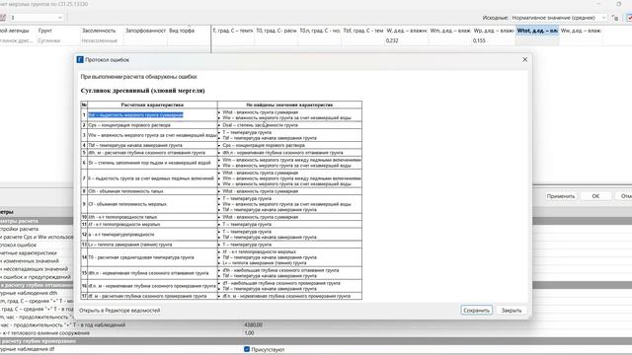Toggle the Присутствуют checkbox
The height and width of the screenshot is (355, 632).
tap(247, 349)
